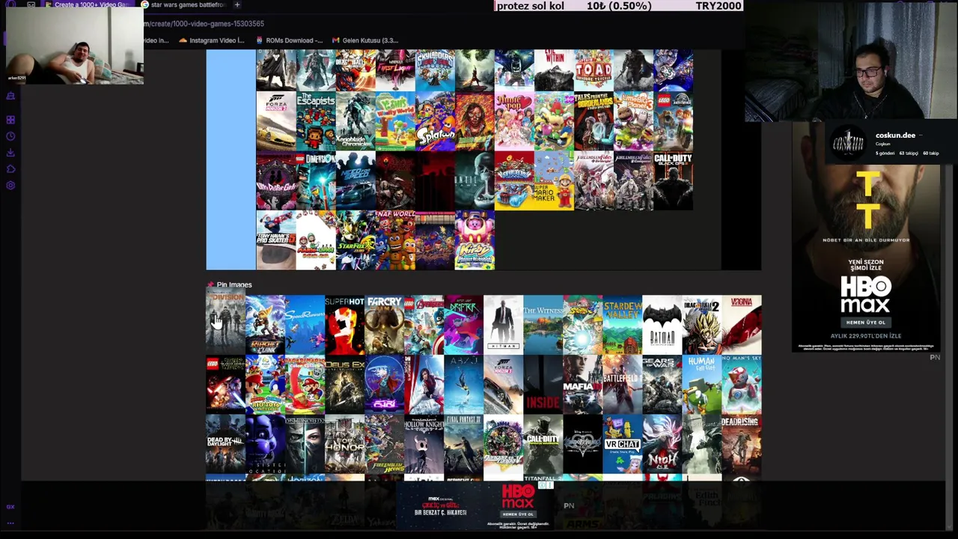Viewport: 958px width, 539px height.
Task: Open 'Gelen Kutusu' Gmail bookmark
Action: click(365, 40)
